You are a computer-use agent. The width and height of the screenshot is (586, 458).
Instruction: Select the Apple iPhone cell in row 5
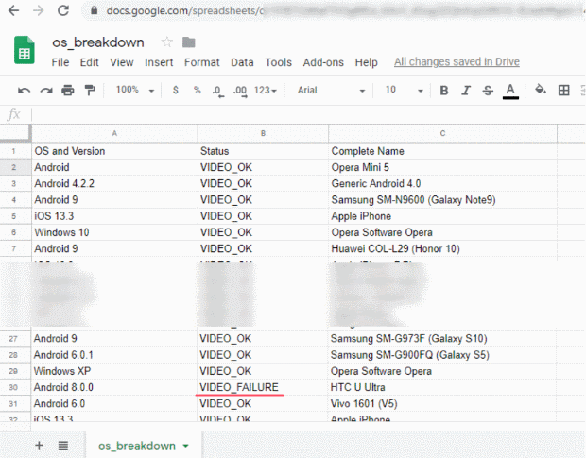(x=442, y=216)
